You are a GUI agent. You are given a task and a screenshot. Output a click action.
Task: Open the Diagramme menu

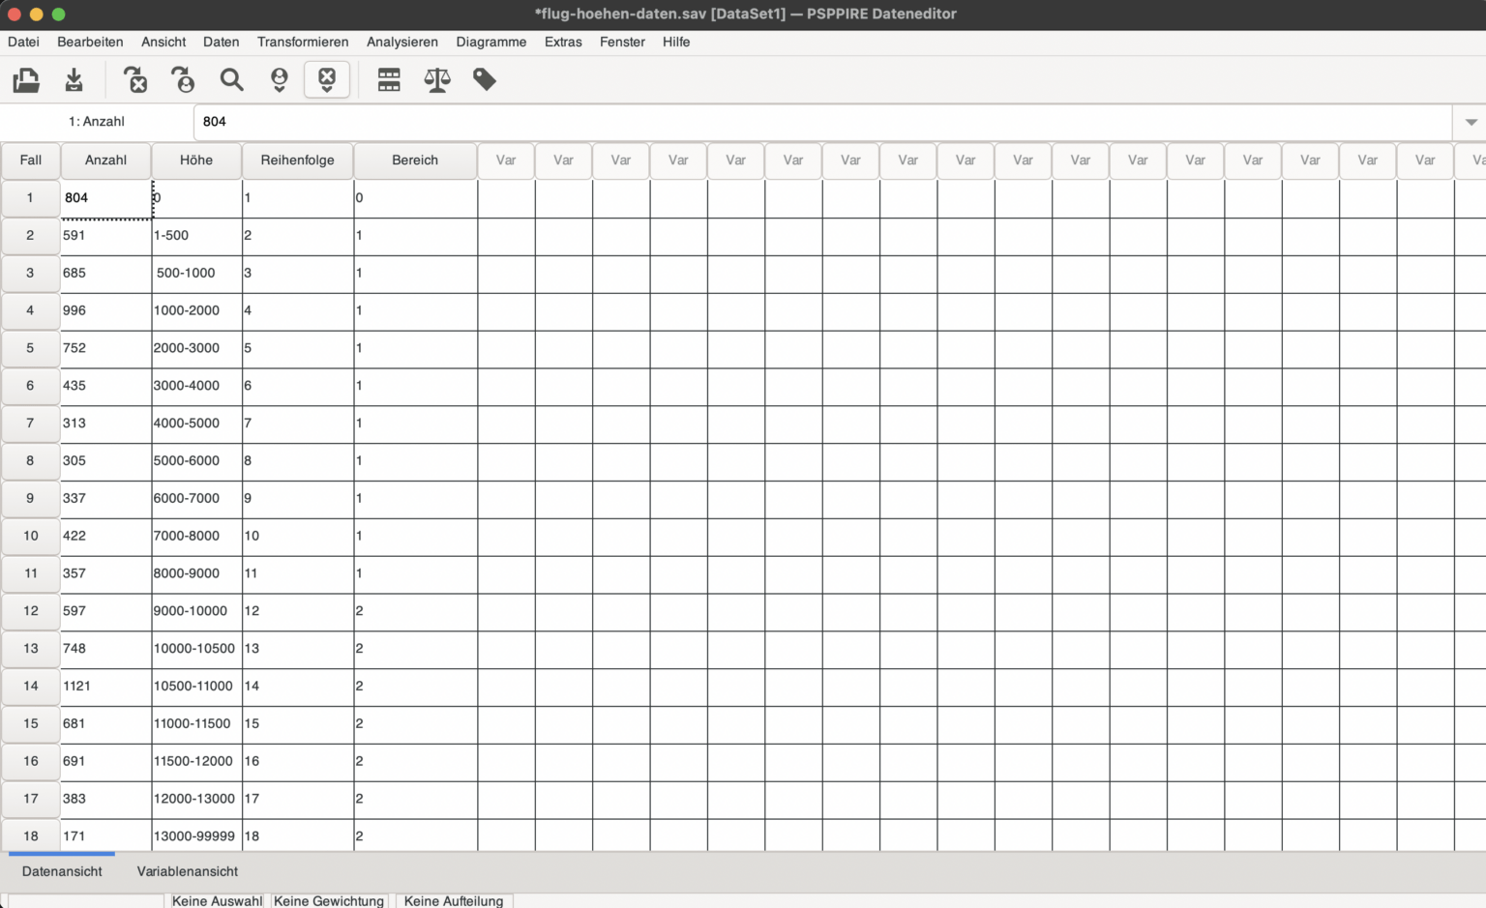pyautogui.click(x=491, y=43)
